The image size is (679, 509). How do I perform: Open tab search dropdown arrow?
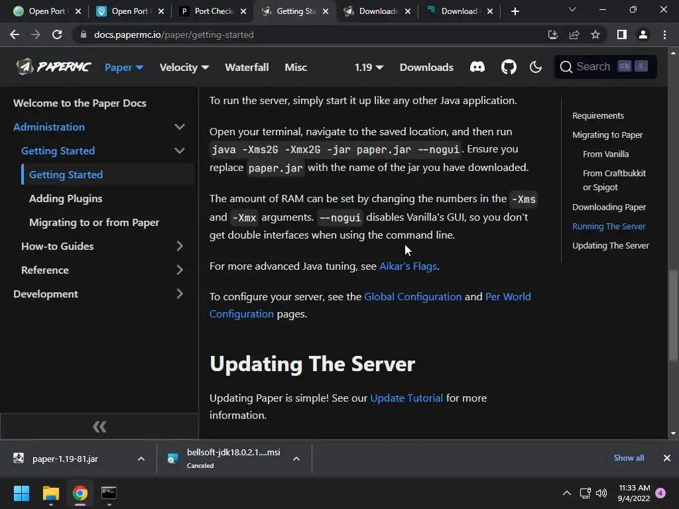[x=572, y=9]
